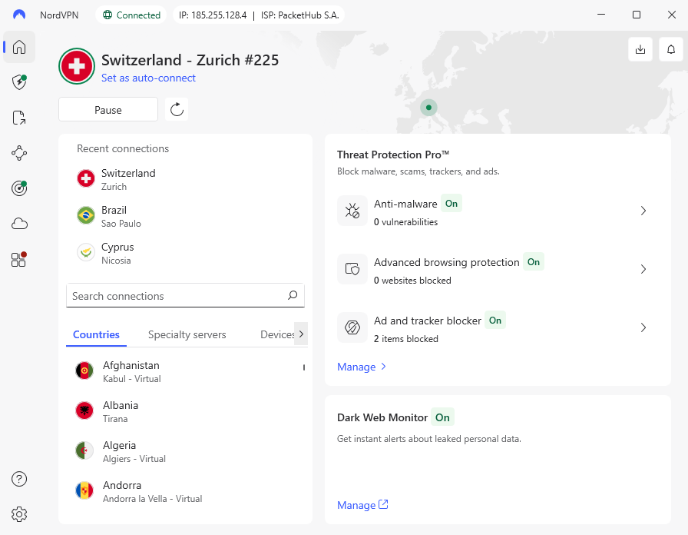The width and height of the screenshot is (688, 535).
Task: Select the Meshnet icon in the sidebar
Action: point(18,153)
